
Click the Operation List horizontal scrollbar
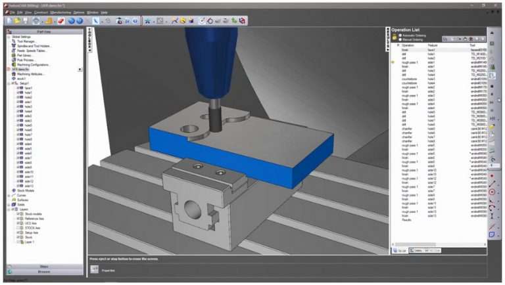tap(439, 244)
